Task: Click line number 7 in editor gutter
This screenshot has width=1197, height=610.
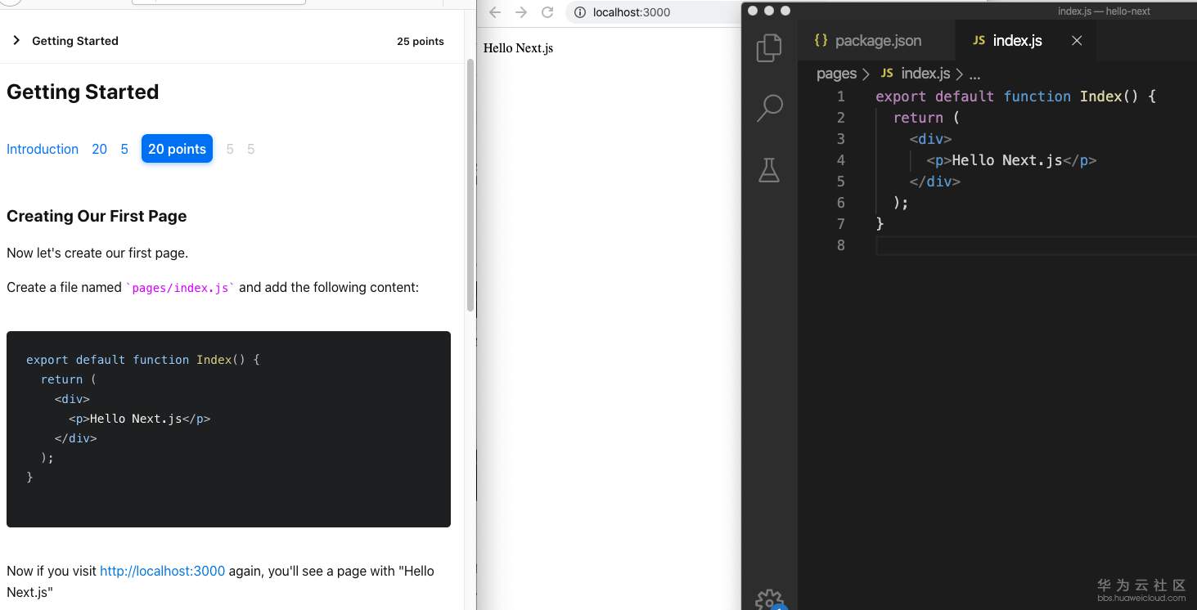Action: click(x=840, y=224)
